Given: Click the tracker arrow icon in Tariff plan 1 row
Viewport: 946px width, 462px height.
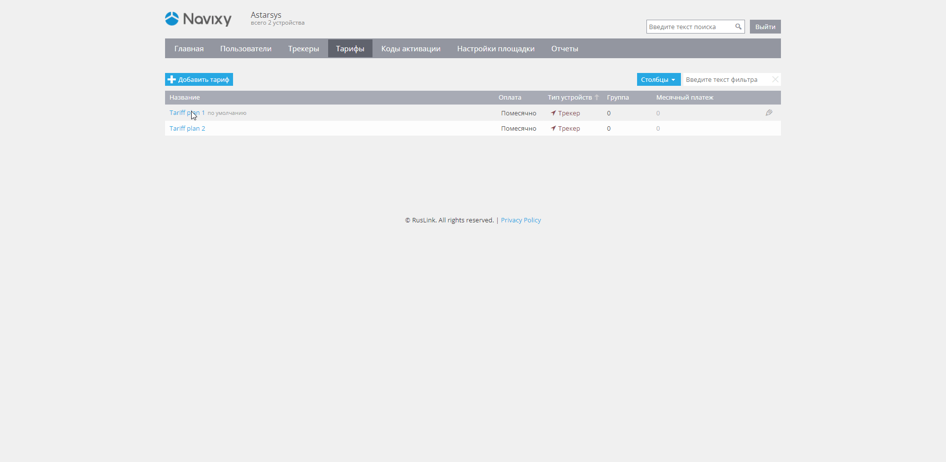Looking at the screenshot, I should (553, 113).
